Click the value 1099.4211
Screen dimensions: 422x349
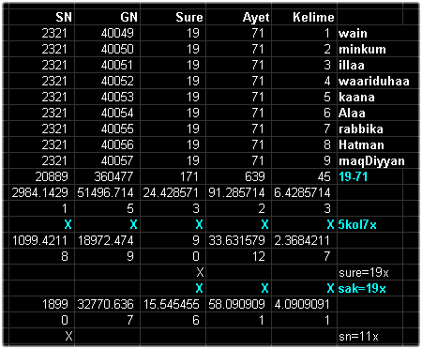click(x=39, y=240)
